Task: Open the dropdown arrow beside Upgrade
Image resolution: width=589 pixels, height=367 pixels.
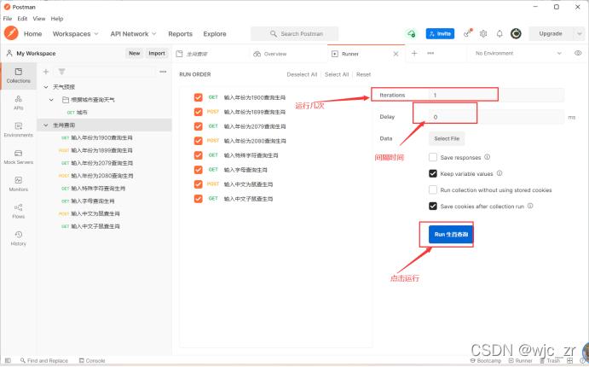Action: [x=580, y=33]
